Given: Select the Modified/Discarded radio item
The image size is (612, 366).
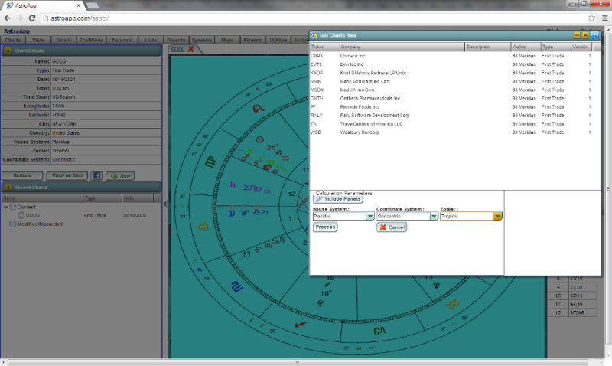Looking at the screenshot, I should coord(12,224).
